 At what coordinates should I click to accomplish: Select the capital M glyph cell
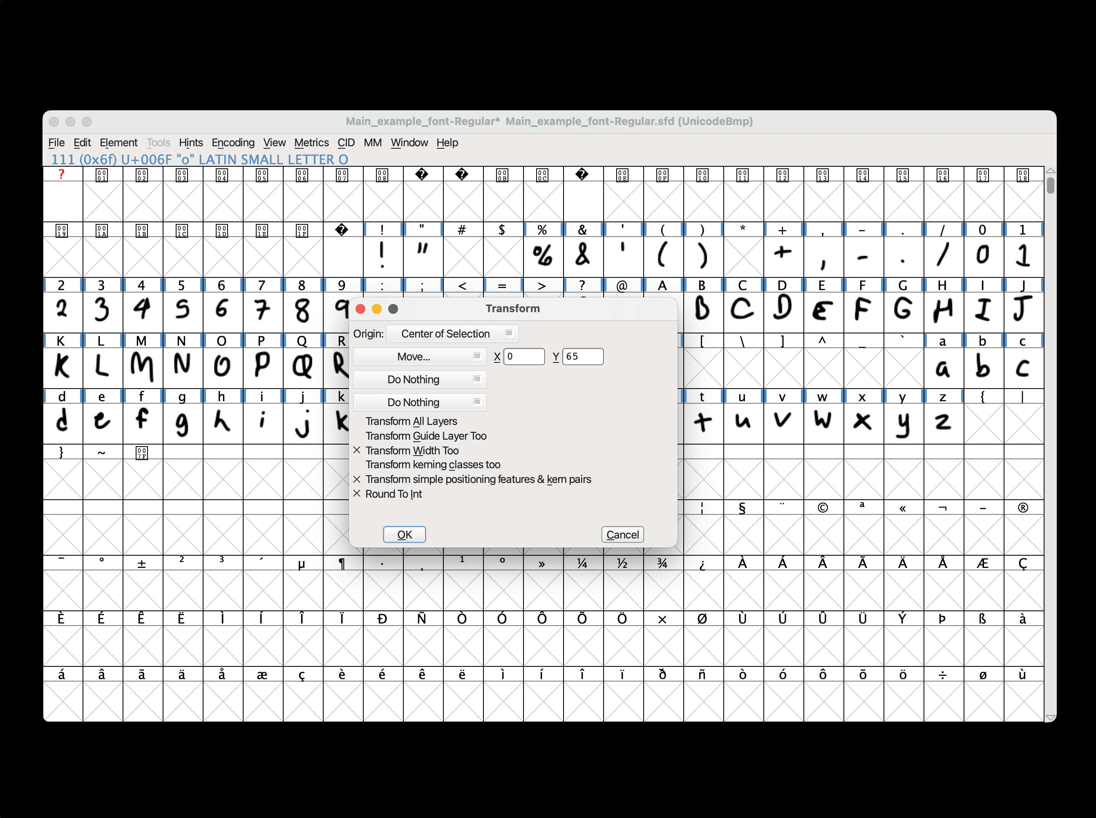(143, 367)
